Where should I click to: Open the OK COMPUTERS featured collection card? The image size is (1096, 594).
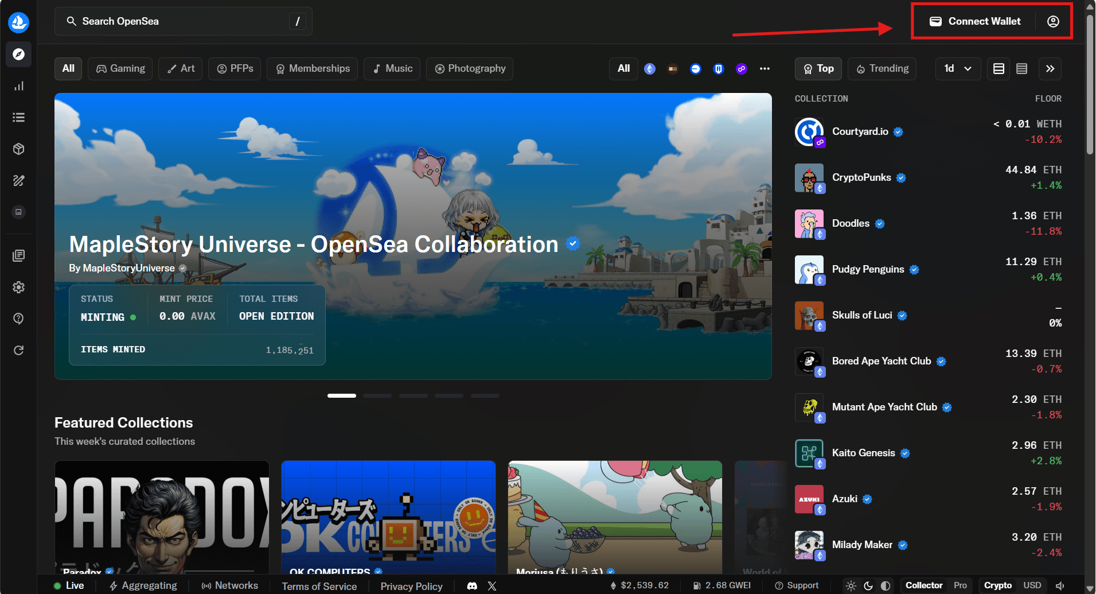tap(388, 517)
